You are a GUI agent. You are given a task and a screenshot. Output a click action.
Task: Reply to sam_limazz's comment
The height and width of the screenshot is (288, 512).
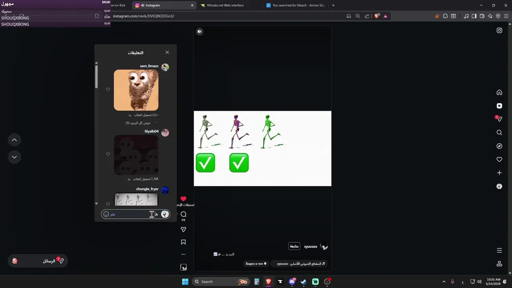tap(129, 115)
